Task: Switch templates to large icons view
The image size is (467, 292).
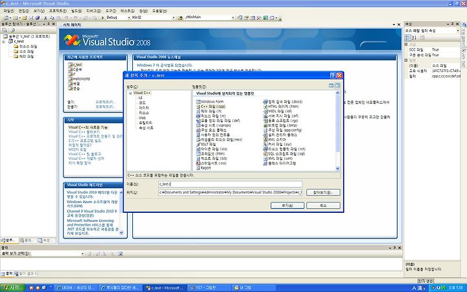Action: coord(331,86)
